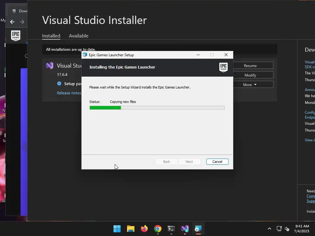Open the Epic setup taskbar icon
The height and width of the screenshot is (236, 315).
(x=198, y=229)
